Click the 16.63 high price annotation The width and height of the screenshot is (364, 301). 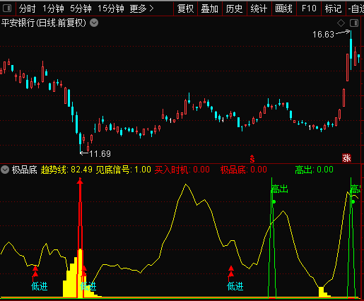[323, 35]
